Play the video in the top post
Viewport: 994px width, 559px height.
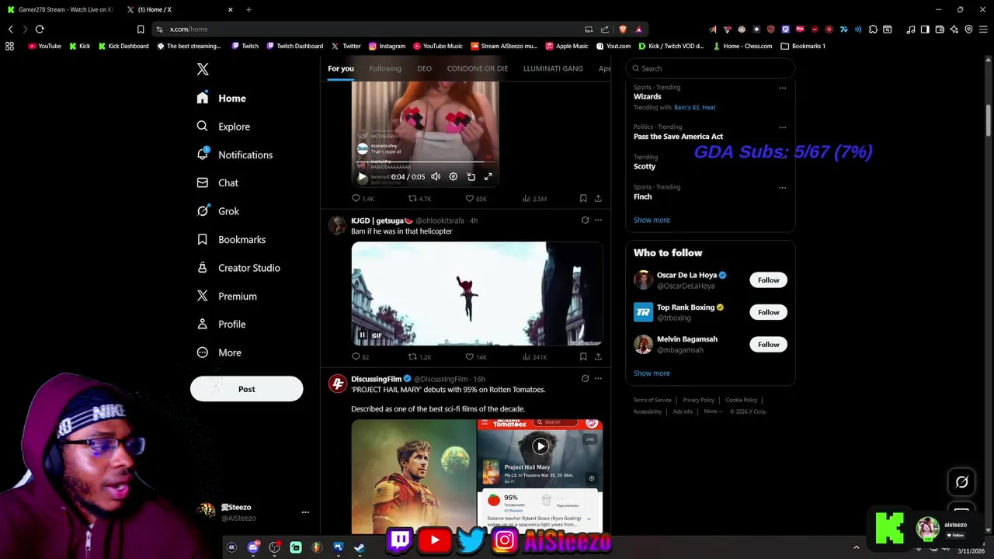[x=362, y=177]
